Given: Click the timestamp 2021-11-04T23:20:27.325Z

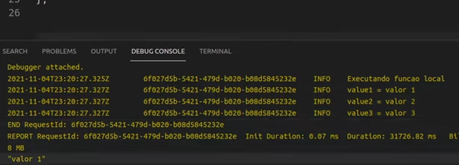Looking at the screenshot, I should click(59, 79).
